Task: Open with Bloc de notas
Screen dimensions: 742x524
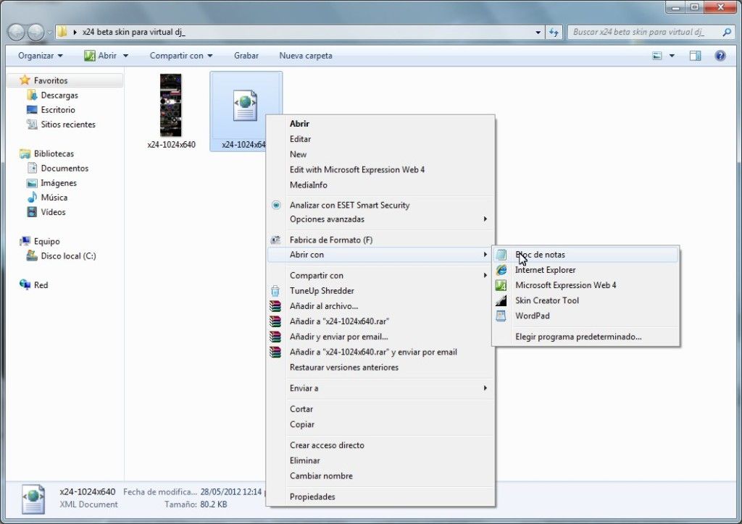Action: click(x=585, y=255)
